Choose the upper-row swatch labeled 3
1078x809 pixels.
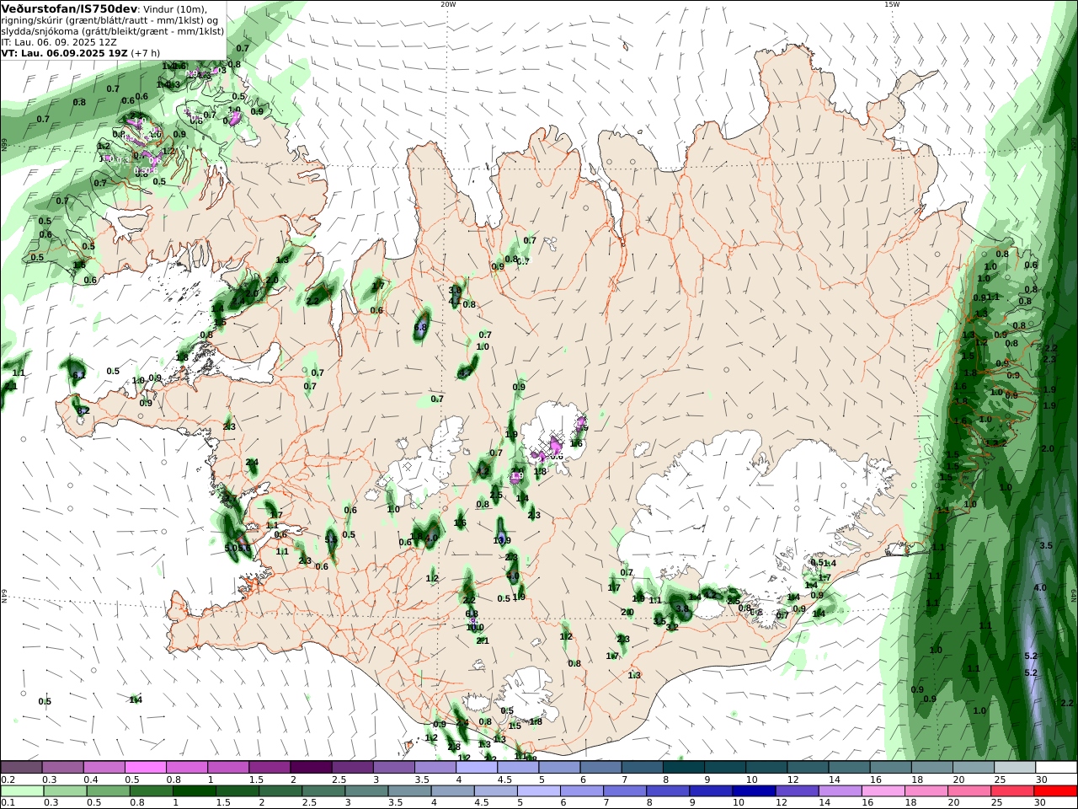[x=393, y=768]
